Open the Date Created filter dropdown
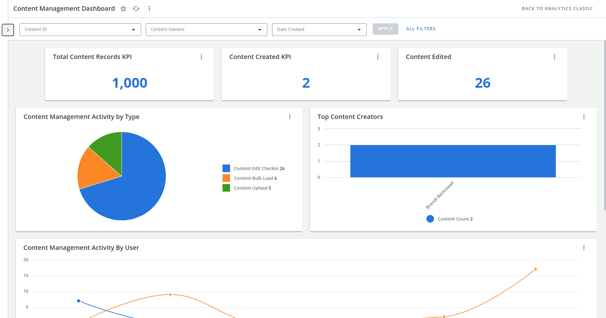Screen dimensions: 606x318 (x=319, y=30)
